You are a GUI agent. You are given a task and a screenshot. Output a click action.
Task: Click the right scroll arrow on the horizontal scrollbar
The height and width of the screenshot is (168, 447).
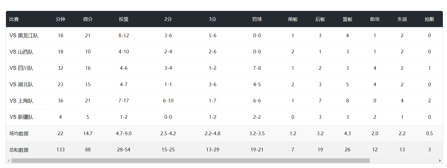tap(440, 161)
